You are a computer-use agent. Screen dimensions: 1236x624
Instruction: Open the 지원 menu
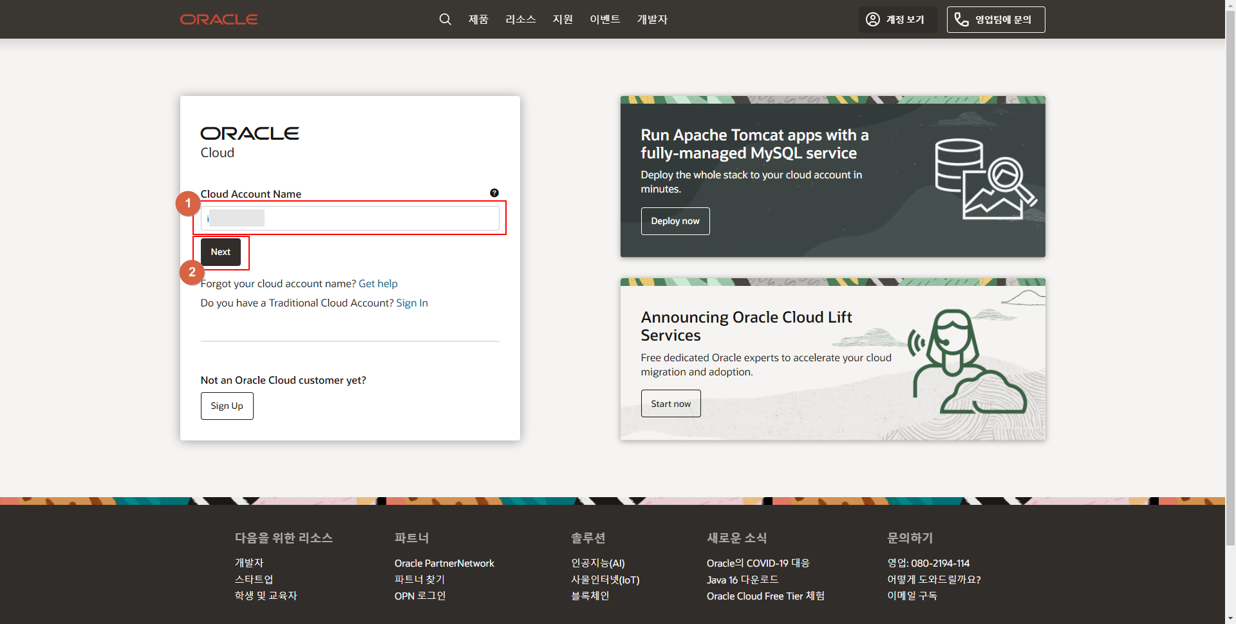click(563, 19)
